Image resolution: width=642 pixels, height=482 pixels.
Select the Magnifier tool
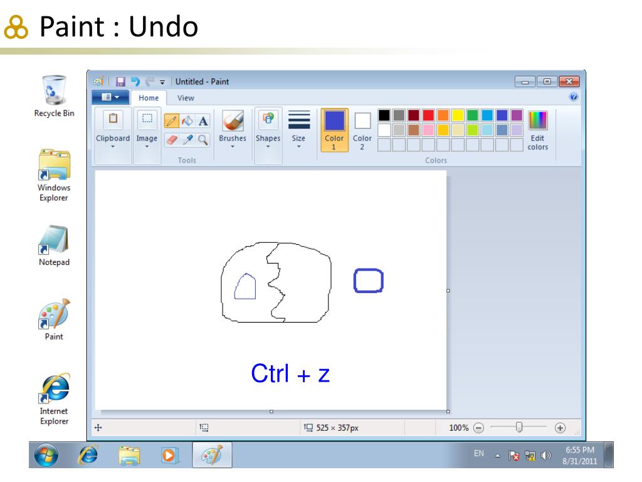coord(203,140)
